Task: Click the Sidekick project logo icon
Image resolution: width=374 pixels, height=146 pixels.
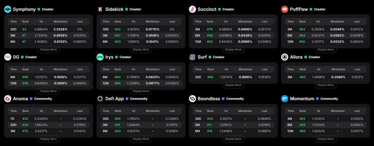Action: (x=100, y=9)
